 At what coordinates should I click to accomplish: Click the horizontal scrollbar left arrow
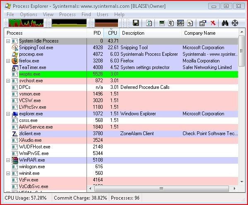90,188
